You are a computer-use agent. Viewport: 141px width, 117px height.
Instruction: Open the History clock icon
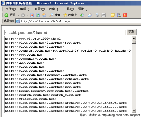82,15
